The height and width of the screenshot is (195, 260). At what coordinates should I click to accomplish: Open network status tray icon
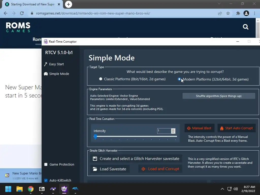tap(230, 189)
